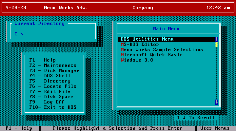Select F7 - Edit File

point(50,91)
